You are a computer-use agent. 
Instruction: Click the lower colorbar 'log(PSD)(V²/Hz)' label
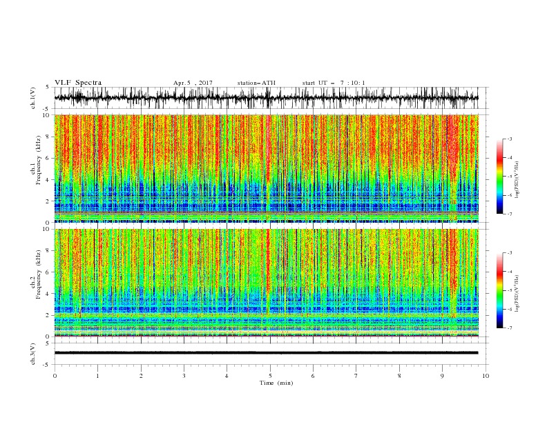pos(517,293)
